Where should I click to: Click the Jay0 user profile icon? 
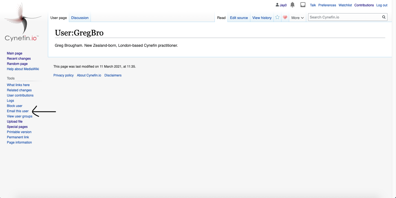pyautogui.click(x=277, y=5)
